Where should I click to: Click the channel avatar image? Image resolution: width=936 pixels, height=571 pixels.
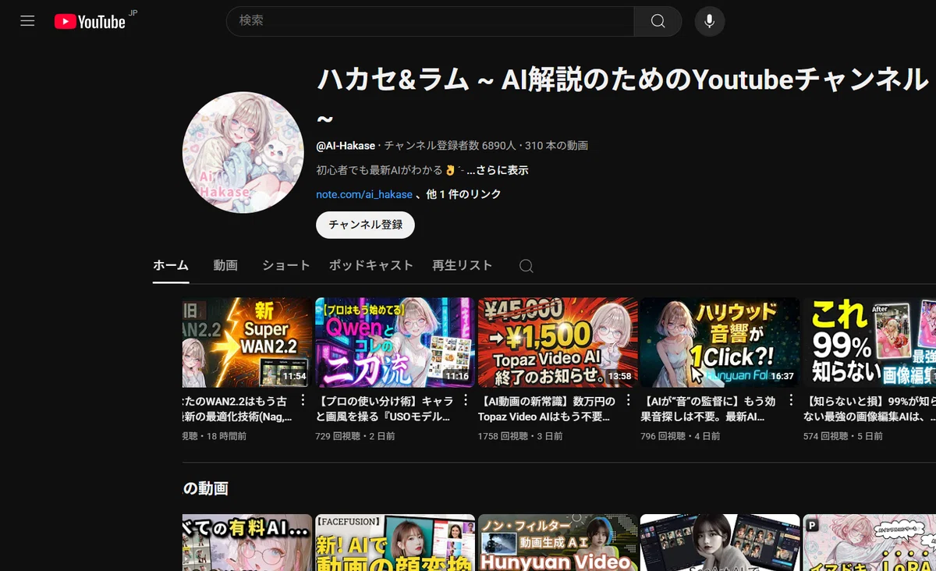click(x=243, y=152)
